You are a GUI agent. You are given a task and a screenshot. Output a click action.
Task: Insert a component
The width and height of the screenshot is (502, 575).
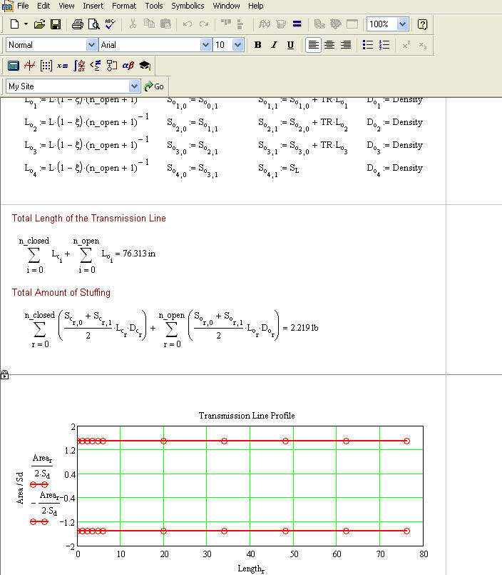[335, 24]
